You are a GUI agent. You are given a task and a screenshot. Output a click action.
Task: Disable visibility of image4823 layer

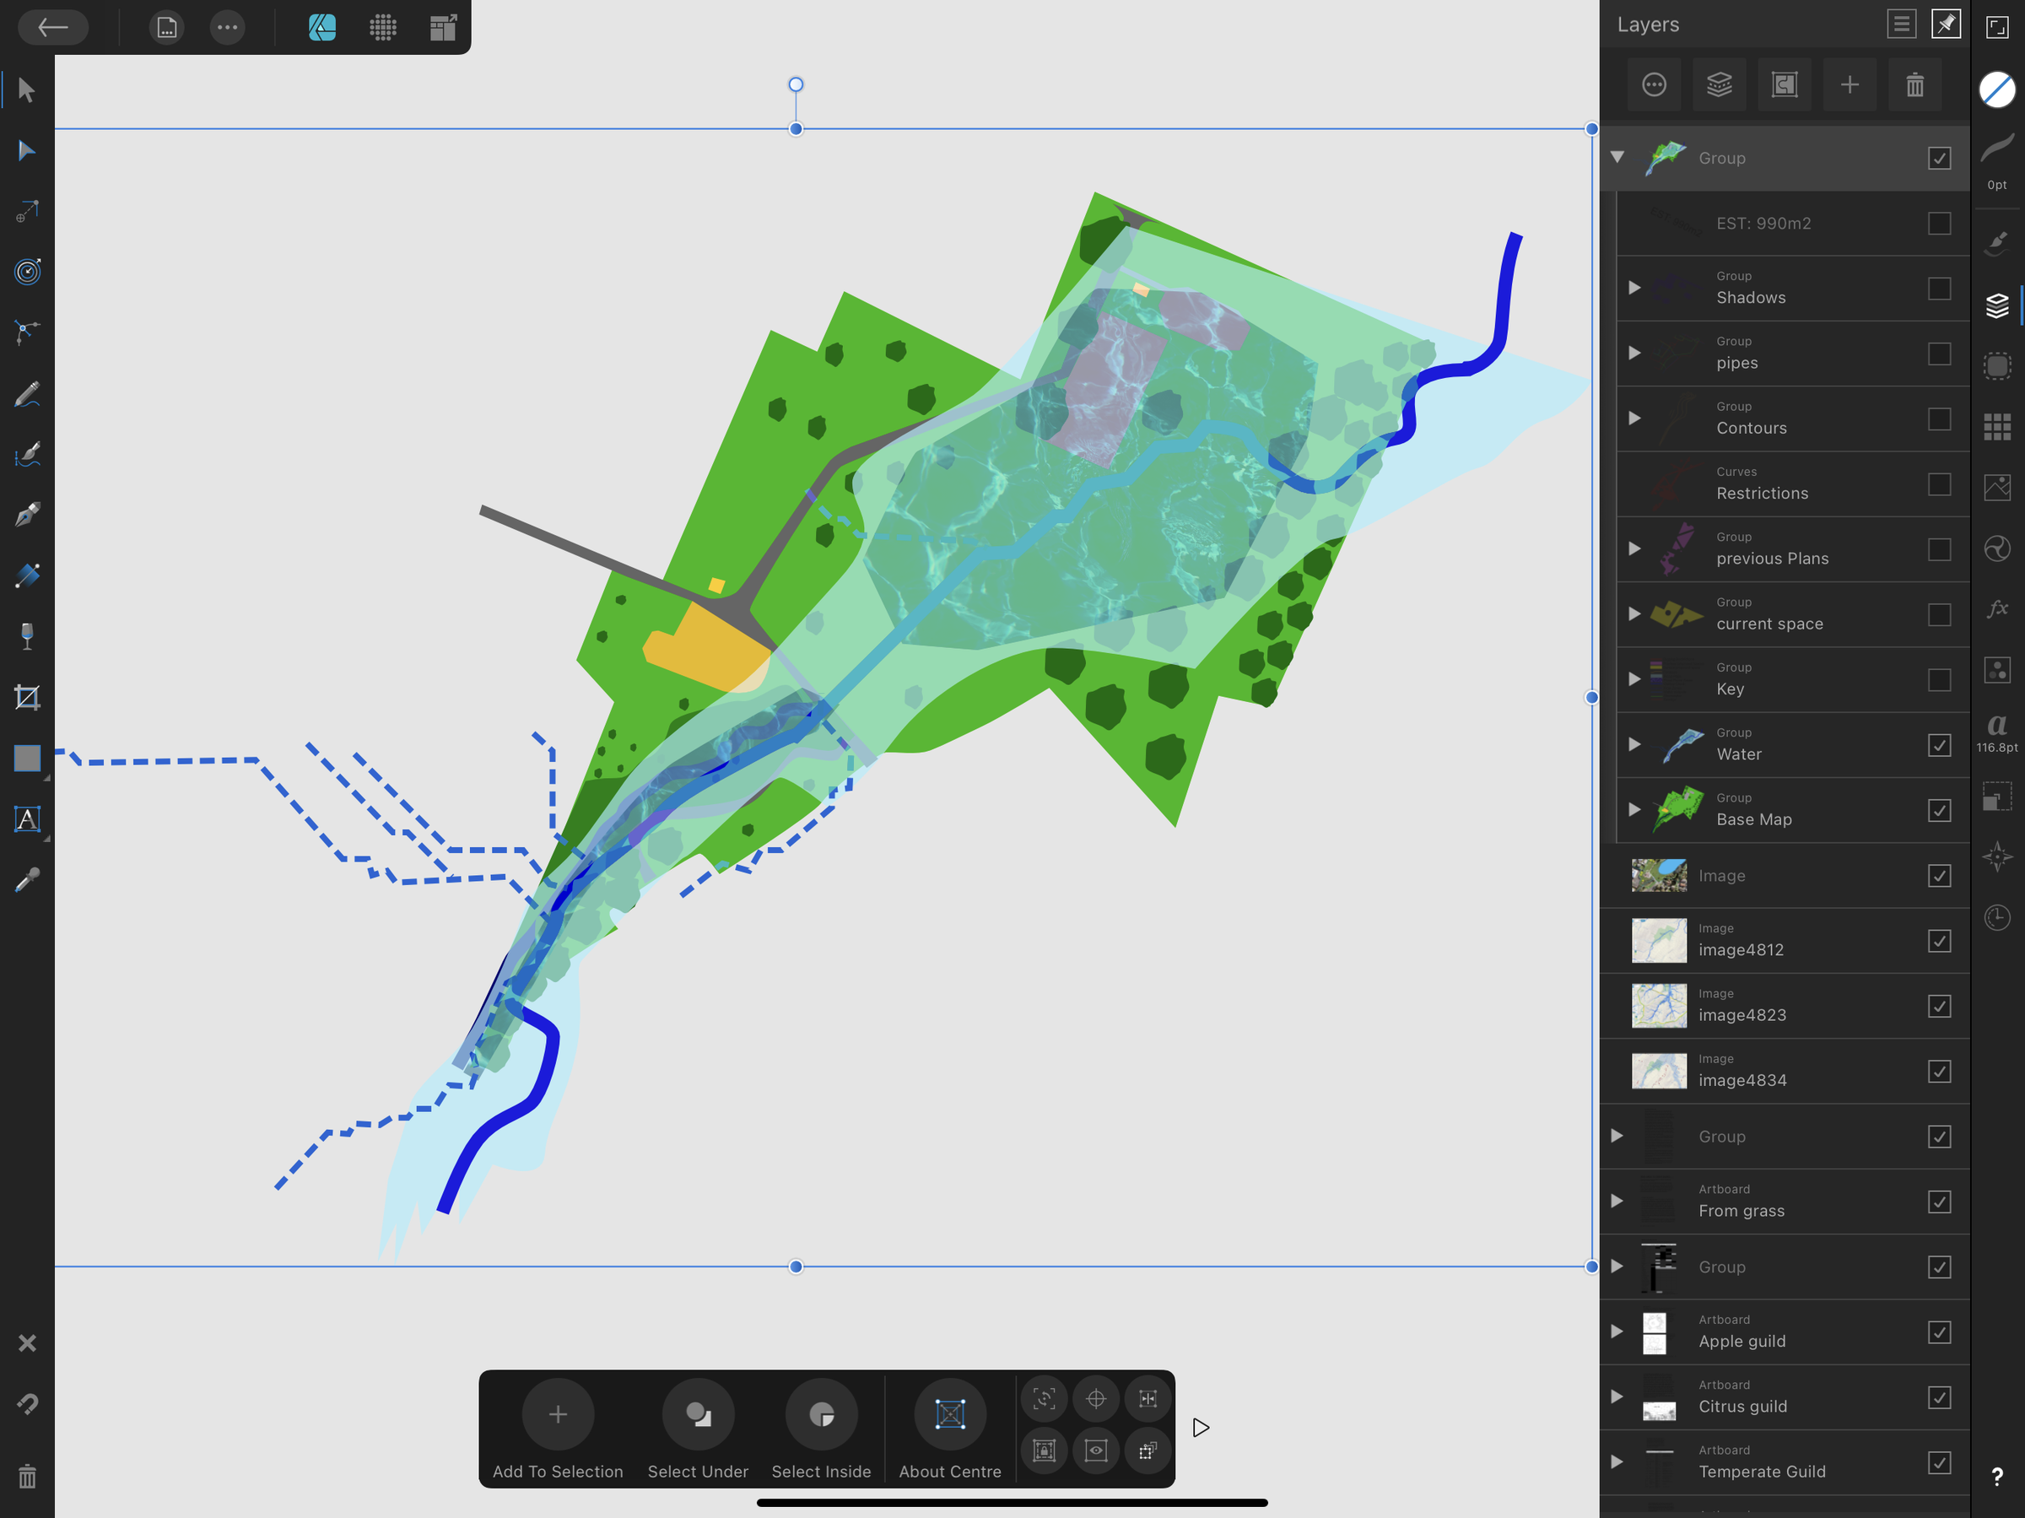[x=1941, y=1005]
